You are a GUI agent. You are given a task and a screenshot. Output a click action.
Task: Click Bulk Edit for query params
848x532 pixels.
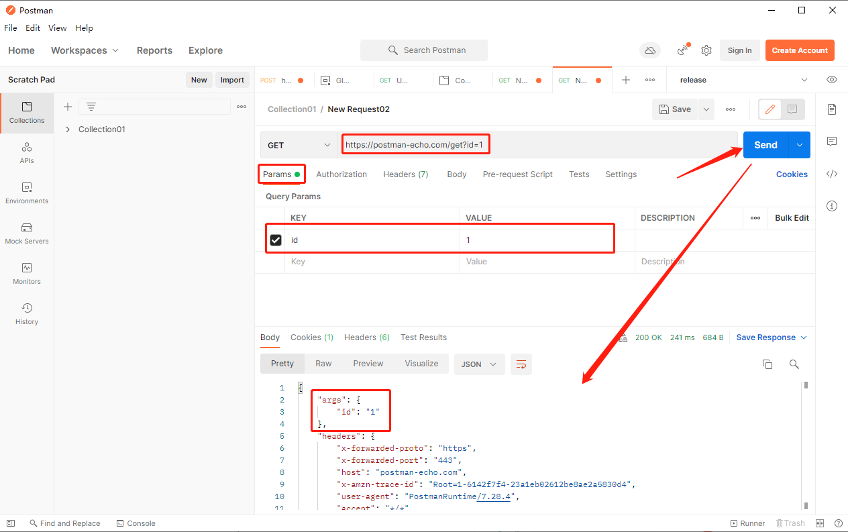tap(792, 218)
